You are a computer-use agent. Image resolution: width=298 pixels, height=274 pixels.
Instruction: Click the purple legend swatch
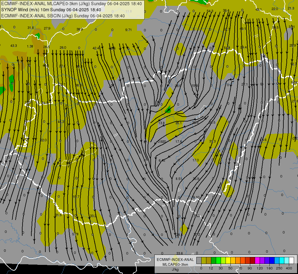(262, 260)
